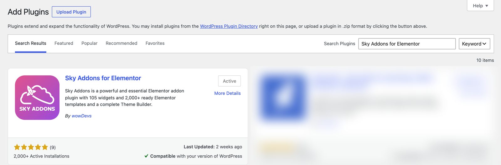Screen dimensions: 501x165
Task: Open the Favorites tab
Action: click(x=155, y=43)
